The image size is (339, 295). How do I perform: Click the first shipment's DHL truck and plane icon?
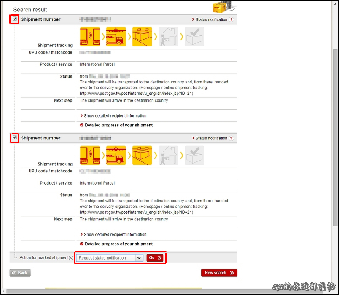[116, 37]
